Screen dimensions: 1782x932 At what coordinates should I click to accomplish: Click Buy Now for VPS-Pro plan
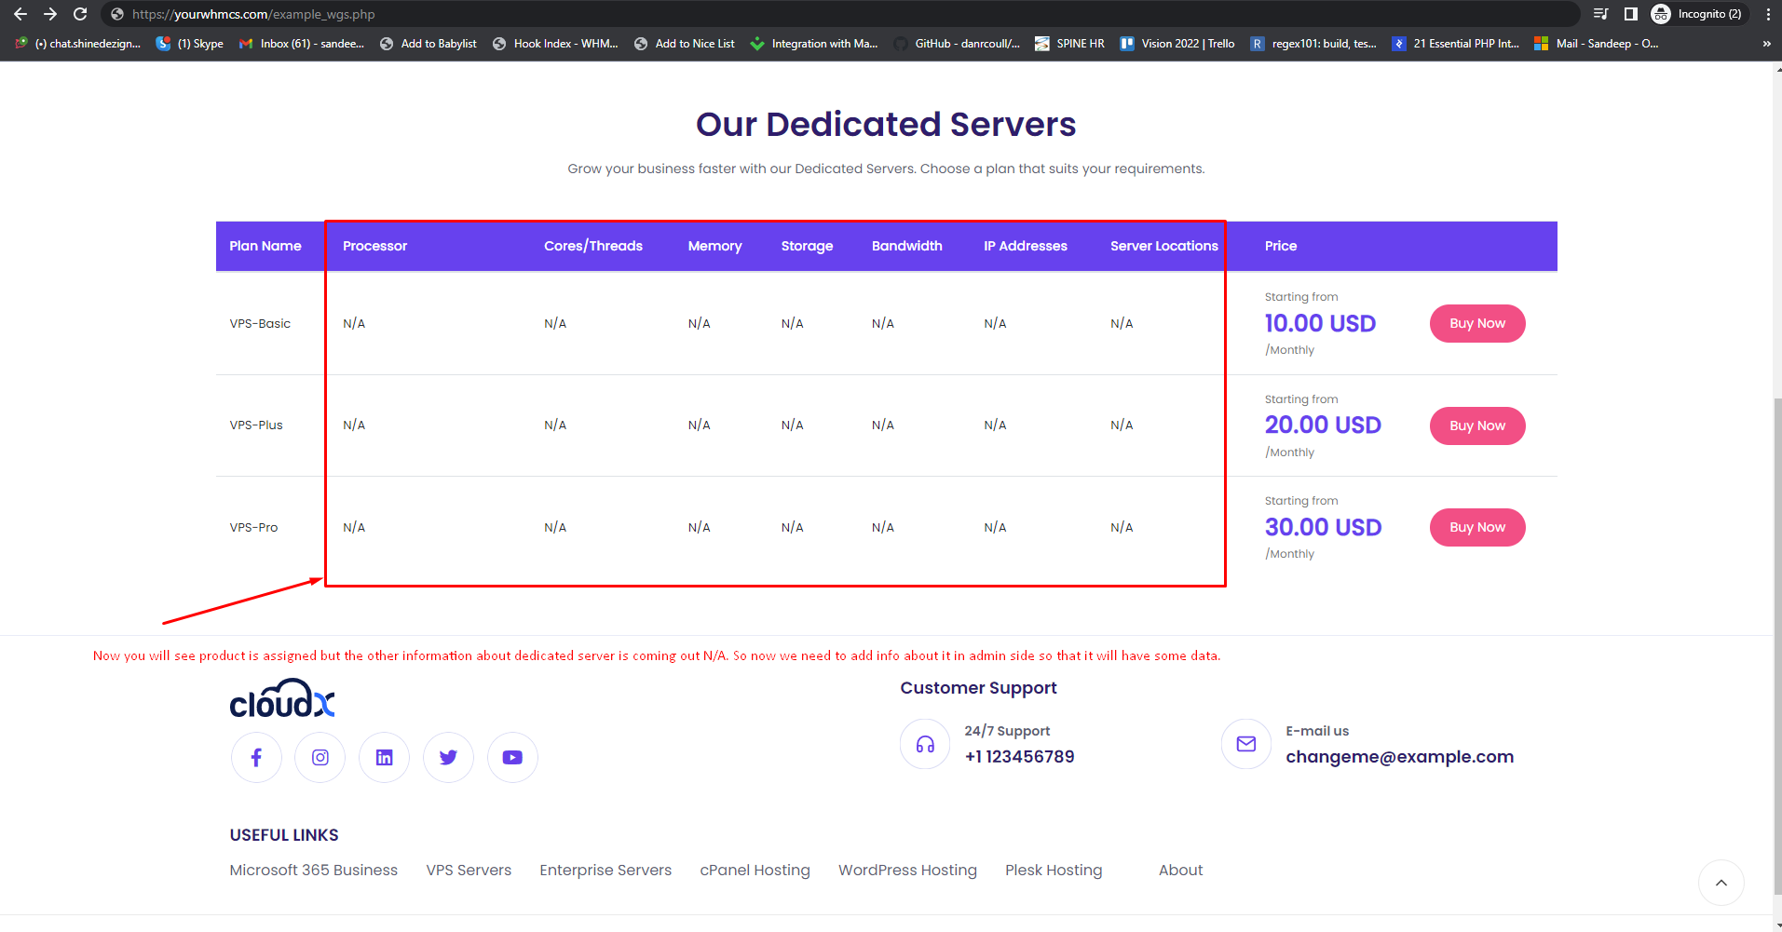1476,527
